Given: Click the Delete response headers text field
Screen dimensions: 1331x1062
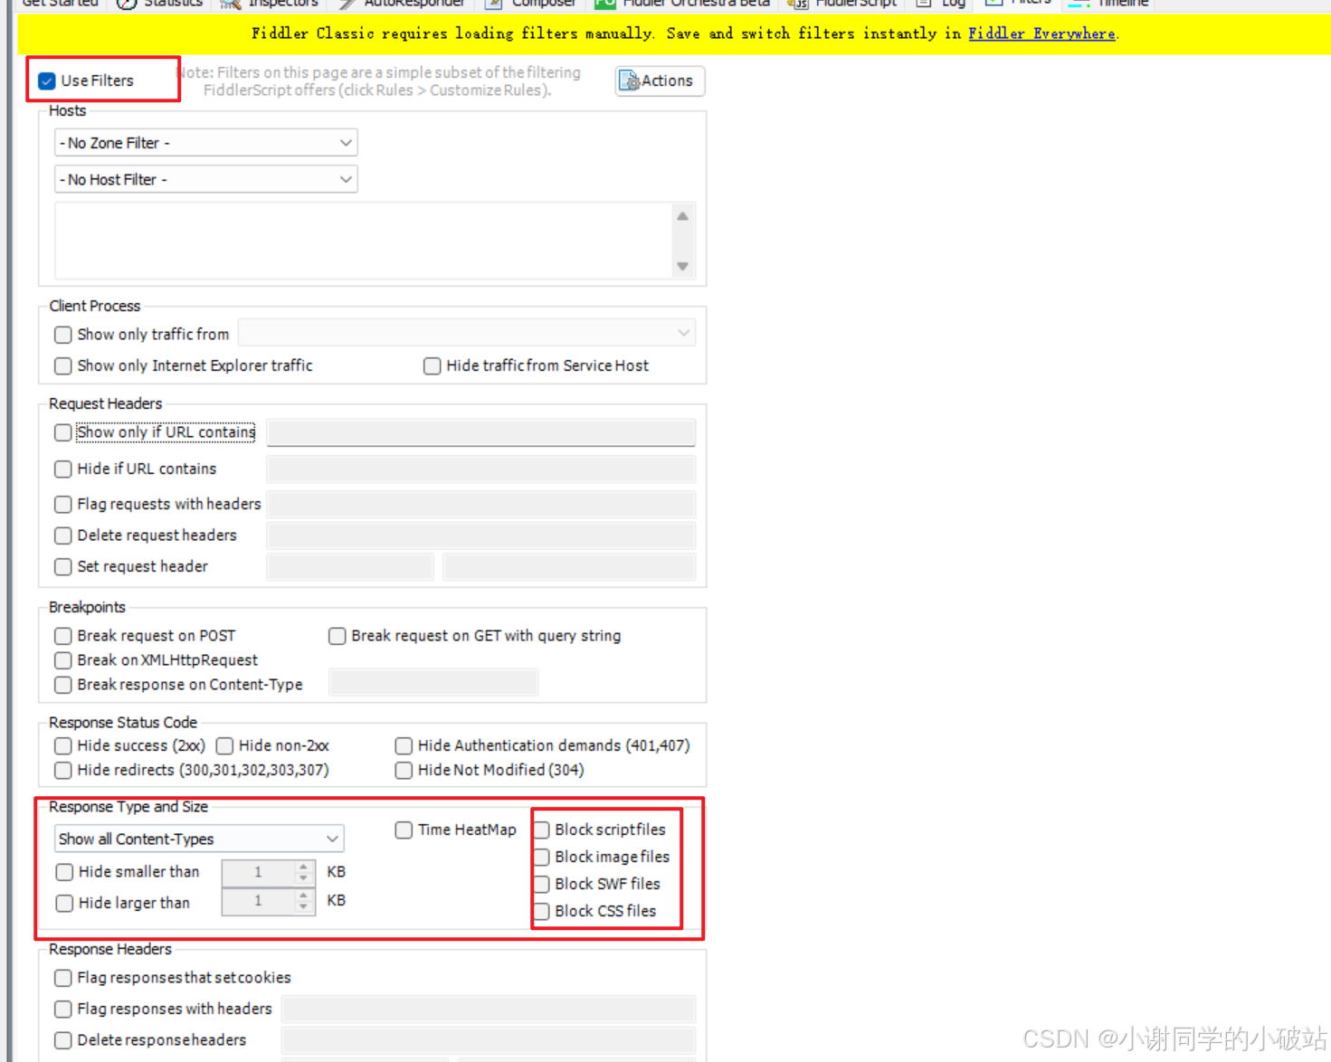Looking at the screenshot, I should click(489, 1040).
